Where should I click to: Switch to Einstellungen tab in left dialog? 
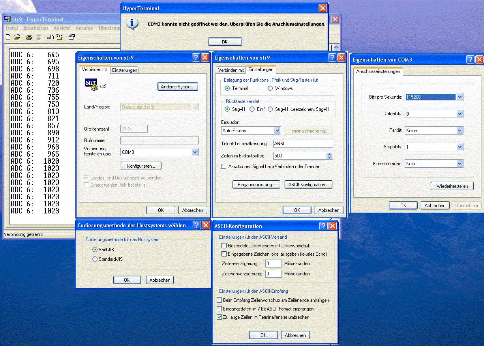coord(124,70)
